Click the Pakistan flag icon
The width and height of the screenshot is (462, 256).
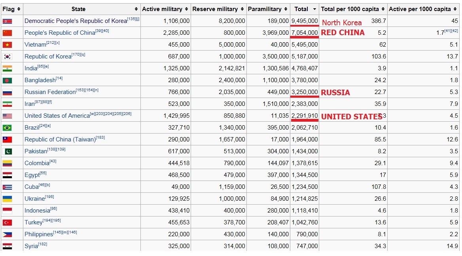click(x=7, y=152)
